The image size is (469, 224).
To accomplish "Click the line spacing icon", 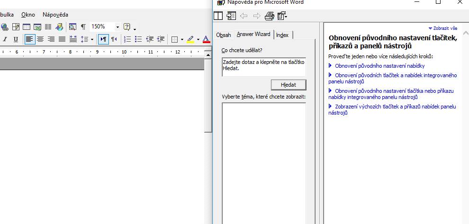I will 84,39.
